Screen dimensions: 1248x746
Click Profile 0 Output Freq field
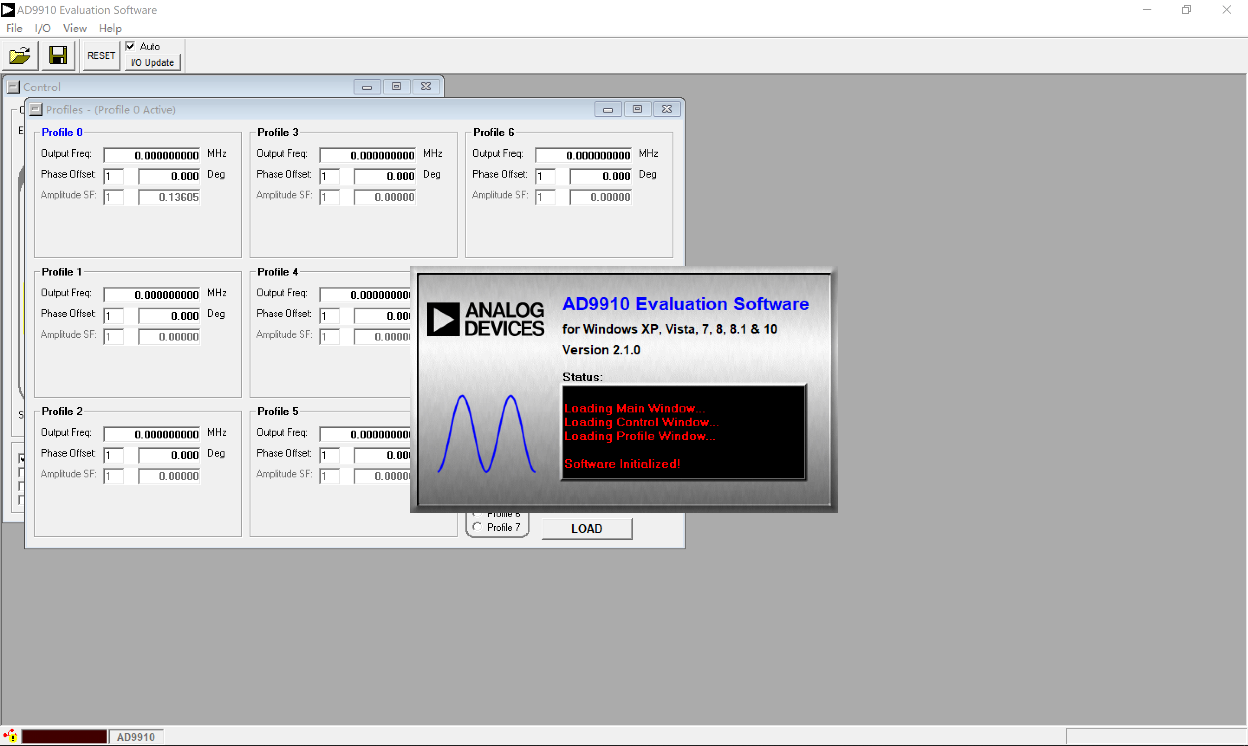click(152, 155)
